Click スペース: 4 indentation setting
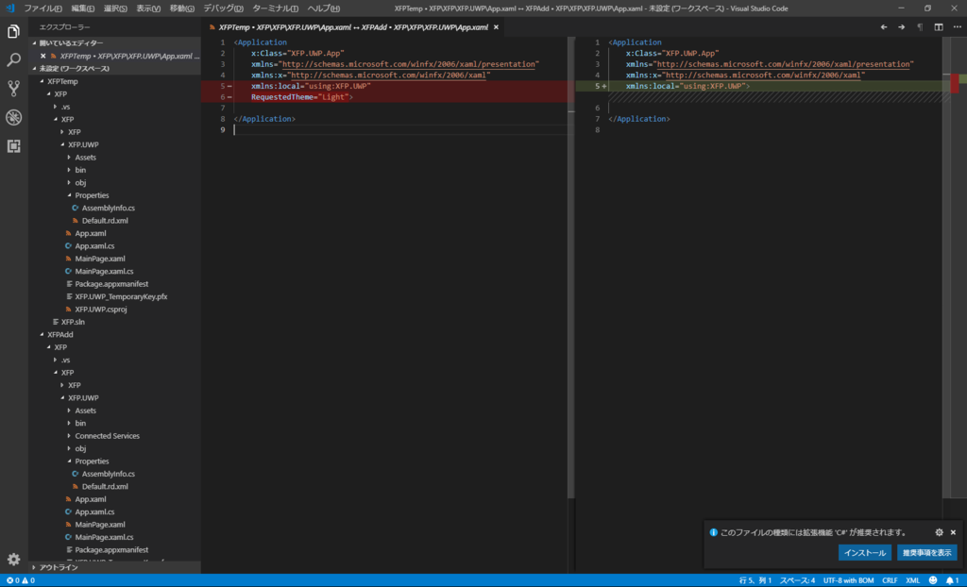Screen dimensions: 967x587 coord(797,580)
